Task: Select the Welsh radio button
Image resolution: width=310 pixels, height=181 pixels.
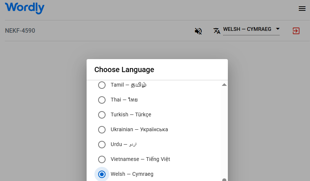Action: click(102, 174)
